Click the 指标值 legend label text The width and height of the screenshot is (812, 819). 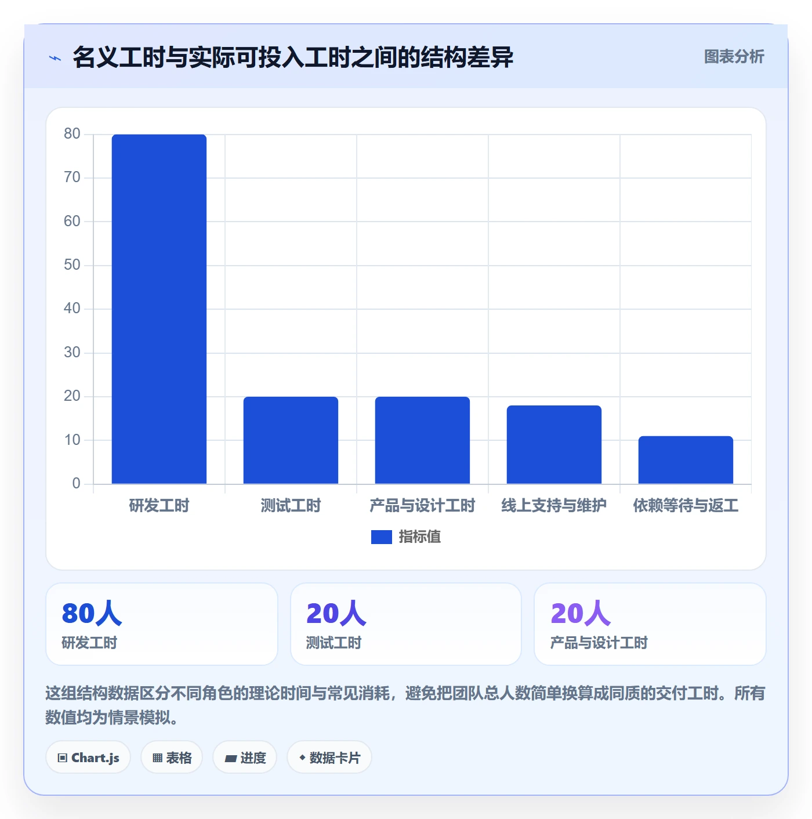(420, 537)
